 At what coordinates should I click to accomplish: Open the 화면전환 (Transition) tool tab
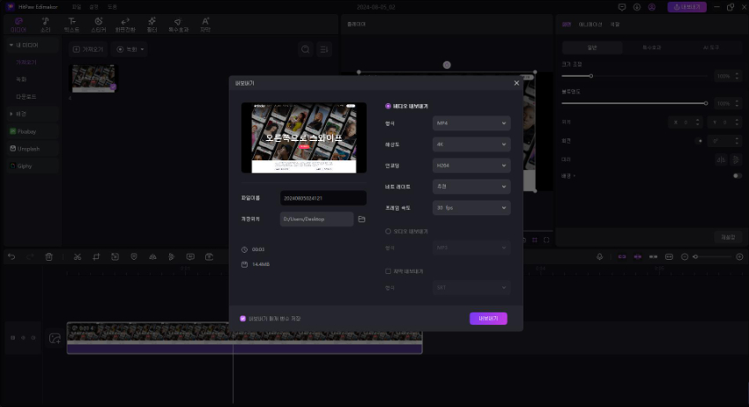[125, 23]
